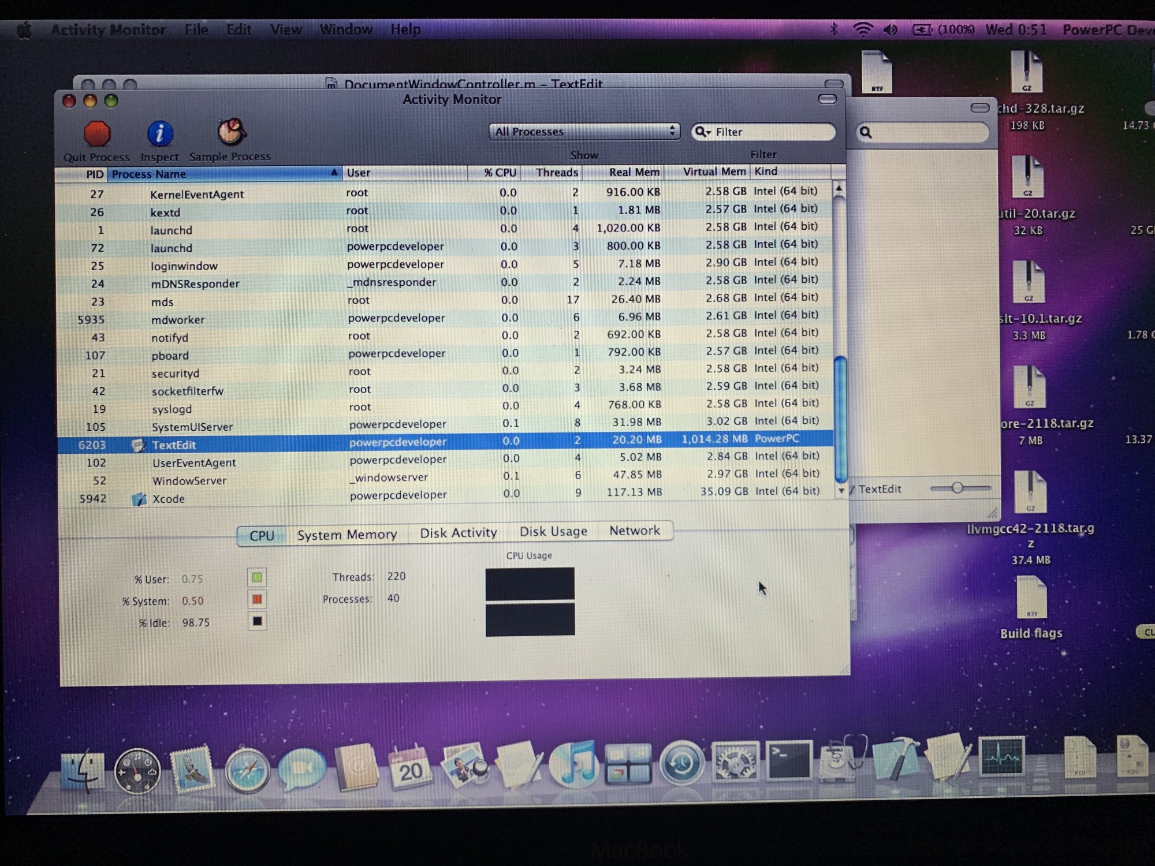1155x866 pixels.
Task: Click the red % System color swatch
Action: (x=257, y=599)
